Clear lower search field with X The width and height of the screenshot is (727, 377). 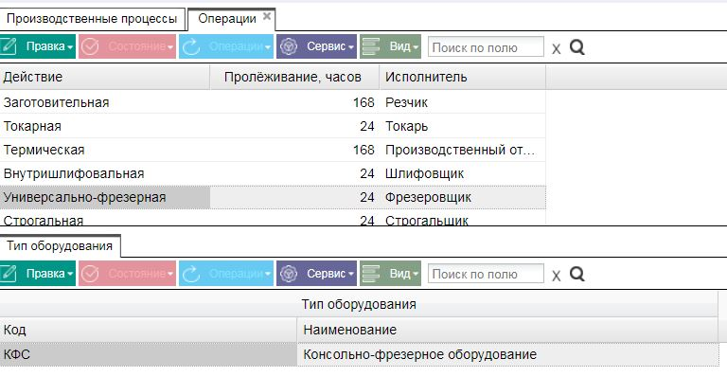(557, 276)
